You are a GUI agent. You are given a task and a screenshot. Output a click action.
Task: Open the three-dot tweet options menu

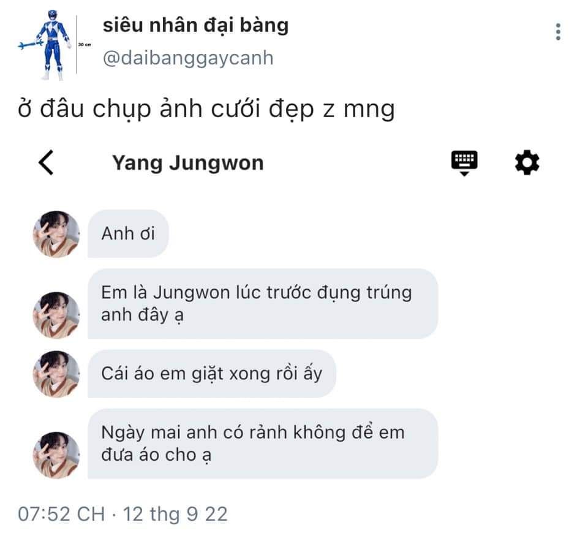pos(559,31)
